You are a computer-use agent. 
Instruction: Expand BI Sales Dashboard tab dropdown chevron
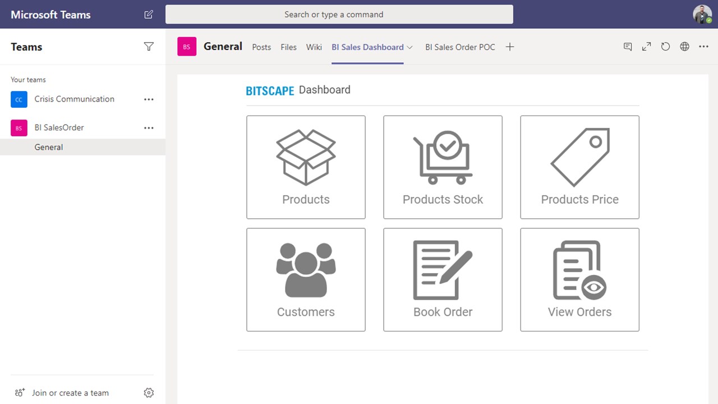pos(410,47)
